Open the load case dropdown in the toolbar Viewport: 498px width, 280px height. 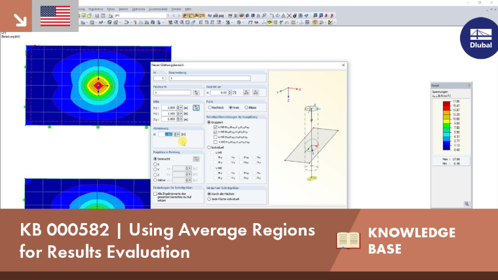168,16
